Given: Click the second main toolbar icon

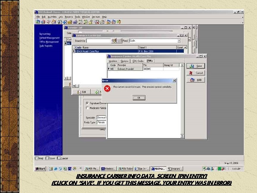Looking at the screenshot, I should pos(43,22).
